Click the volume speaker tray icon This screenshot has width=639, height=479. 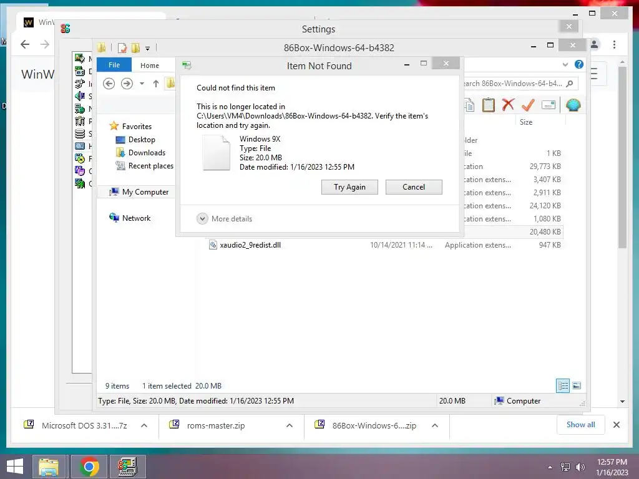[580, 467]
